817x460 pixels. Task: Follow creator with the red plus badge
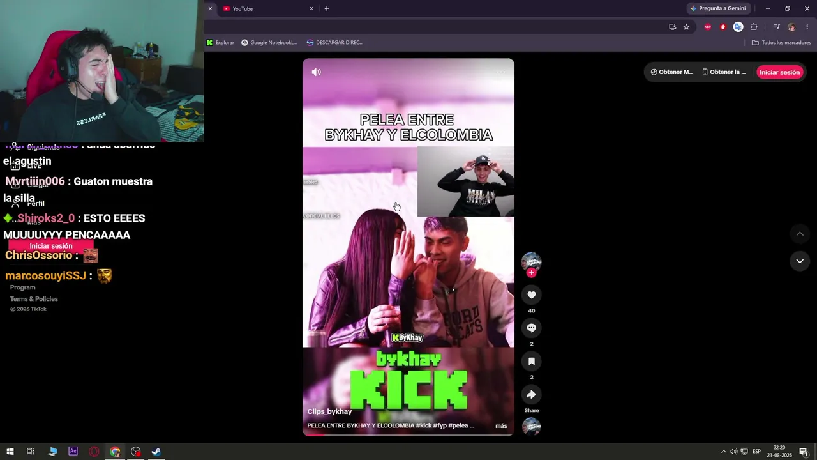[531, 273]
